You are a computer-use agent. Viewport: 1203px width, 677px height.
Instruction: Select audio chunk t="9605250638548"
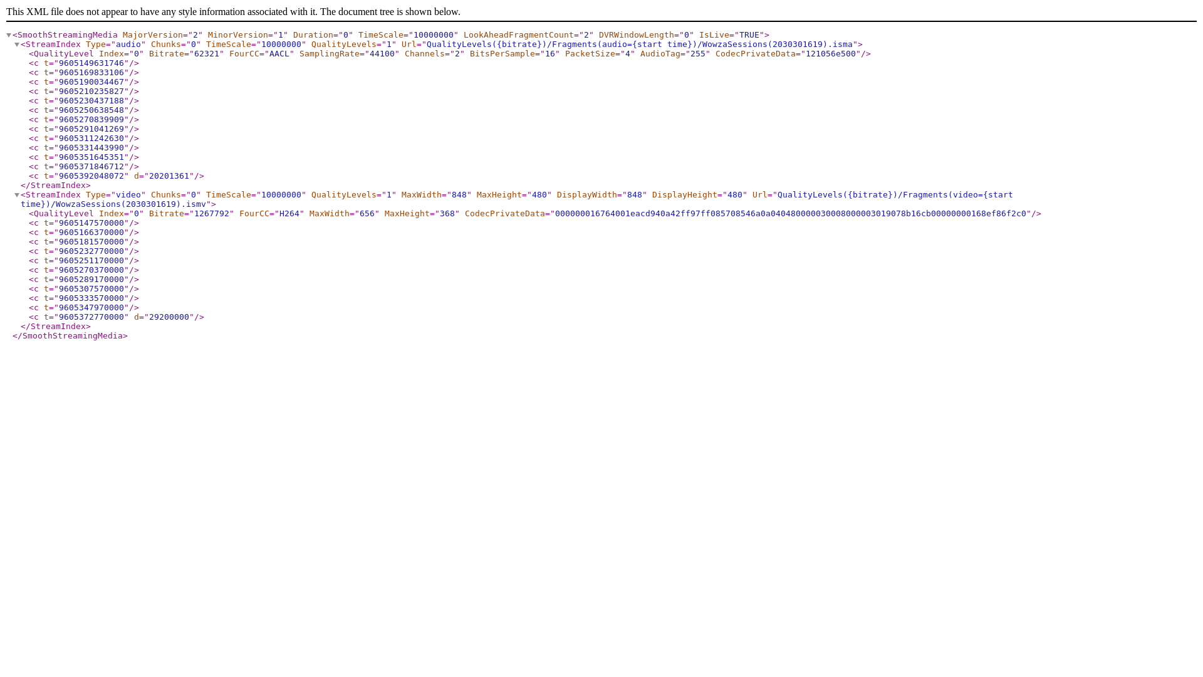click(84, 110)
